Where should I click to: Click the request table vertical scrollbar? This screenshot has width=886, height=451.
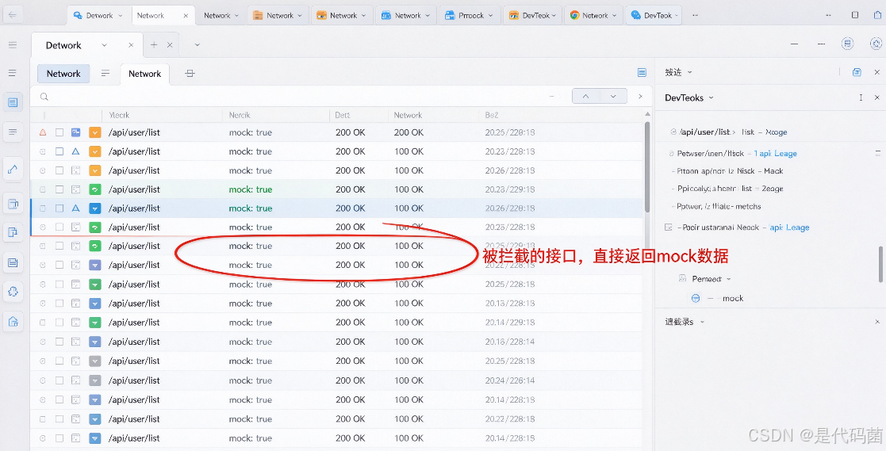[x=647, y=168]
